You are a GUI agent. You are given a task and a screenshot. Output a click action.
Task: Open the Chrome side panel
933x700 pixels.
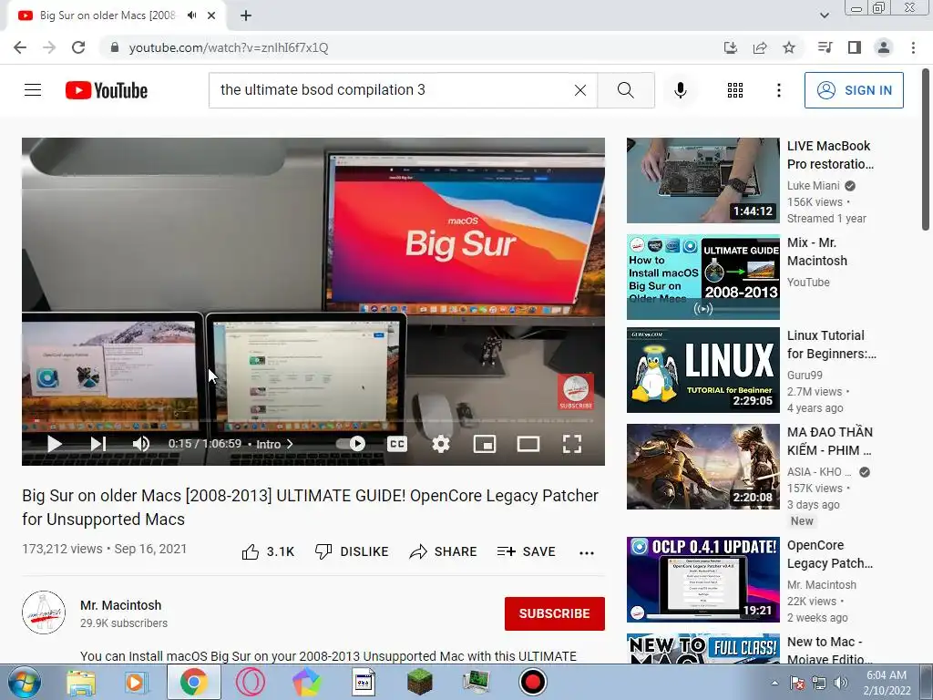coord(855,47)
